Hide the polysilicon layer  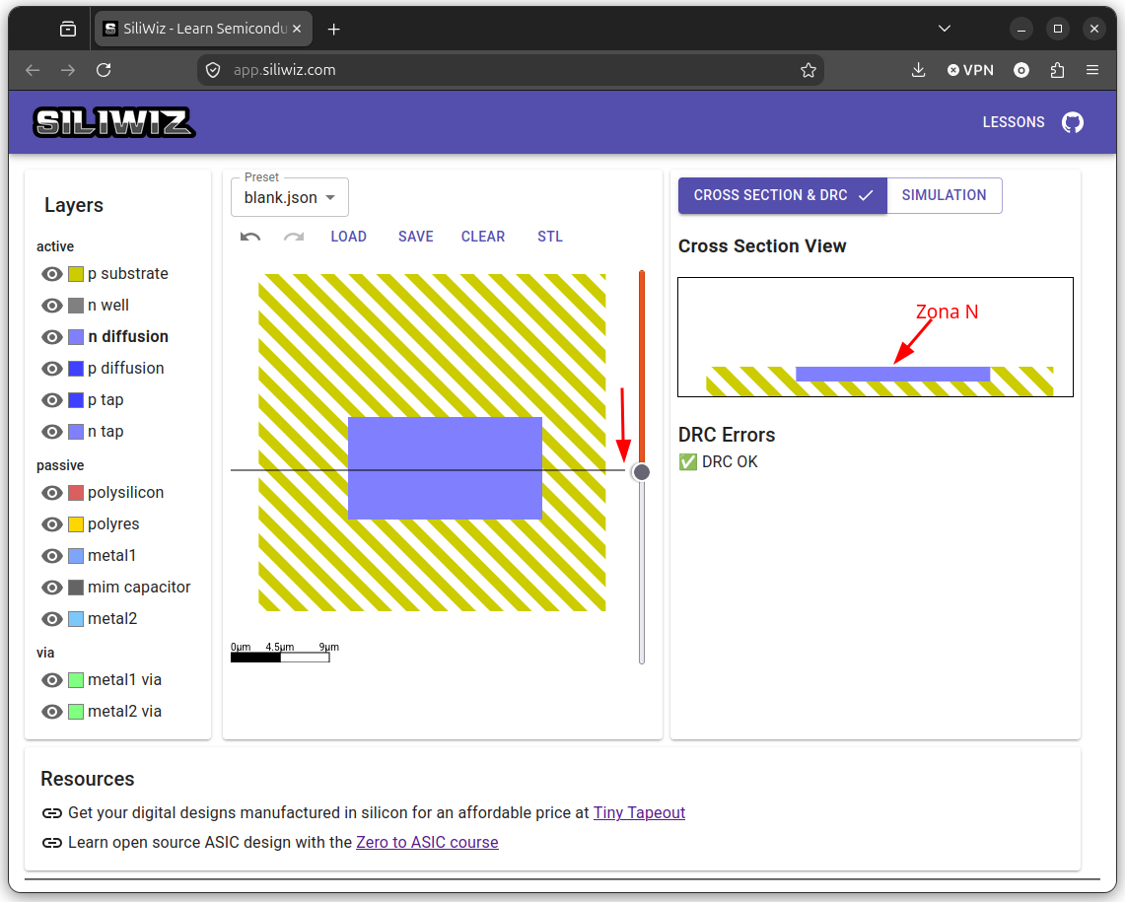click(51, 493)
